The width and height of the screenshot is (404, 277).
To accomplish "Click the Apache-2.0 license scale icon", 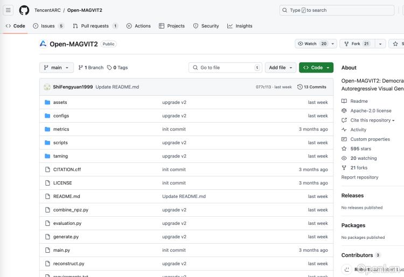I will [x=344, y=111].
